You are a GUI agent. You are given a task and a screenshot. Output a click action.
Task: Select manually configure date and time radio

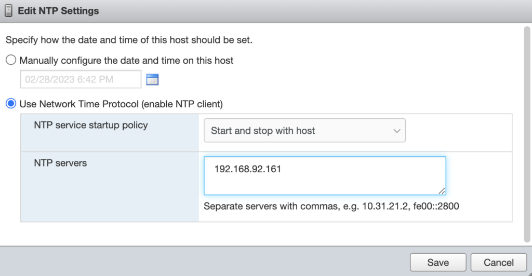point(11,60)
